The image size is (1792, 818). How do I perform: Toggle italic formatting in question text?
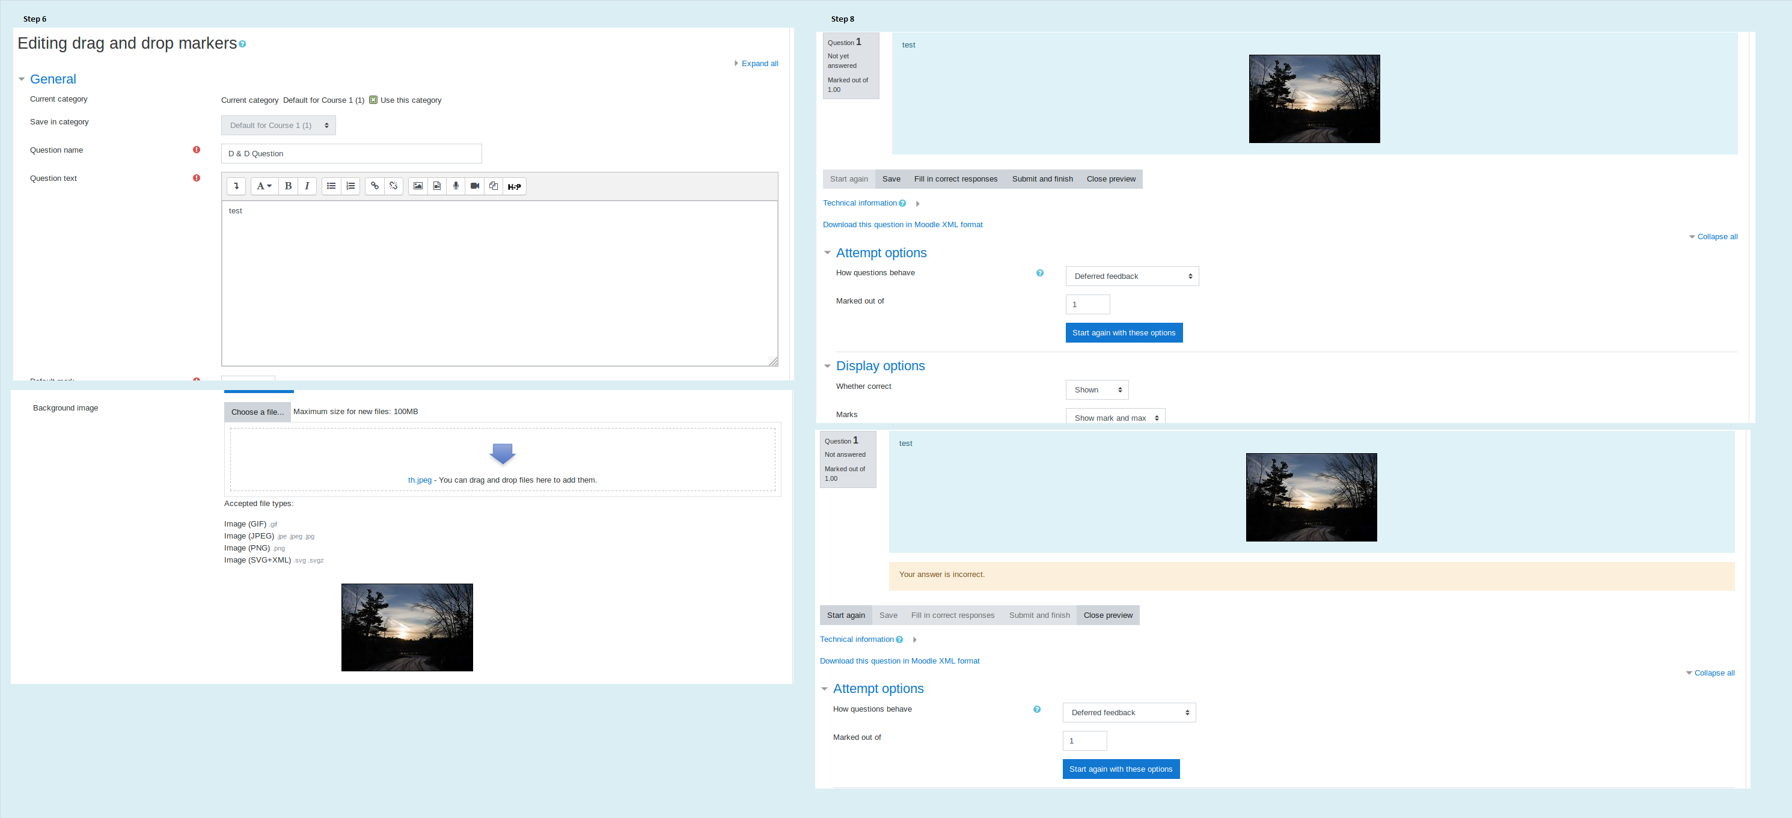[307, 186]
